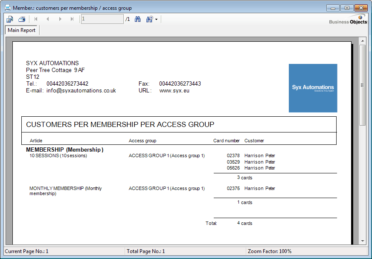Select the Main Report tab
372x259 pixels.
point(22,30)
